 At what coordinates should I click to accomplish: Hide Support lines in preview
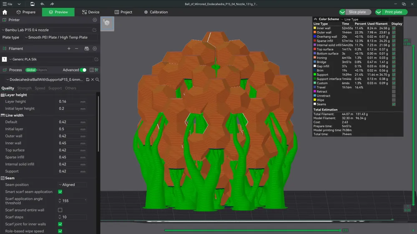tap(394, 75)
